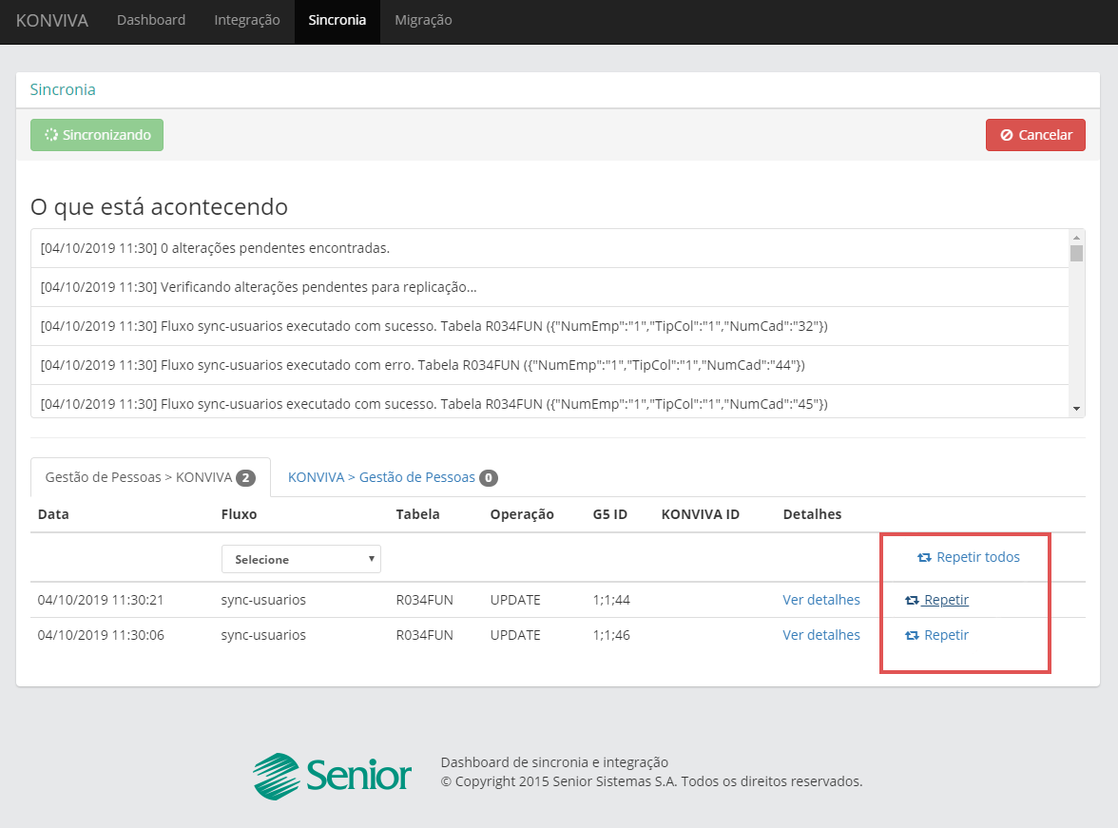Click date cell 04/10/2019 11:30:06
1118x828 pixels.
[x=101, y=635]
